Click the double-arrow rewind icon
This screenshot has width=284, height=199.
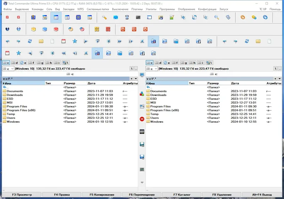point(64,53)
